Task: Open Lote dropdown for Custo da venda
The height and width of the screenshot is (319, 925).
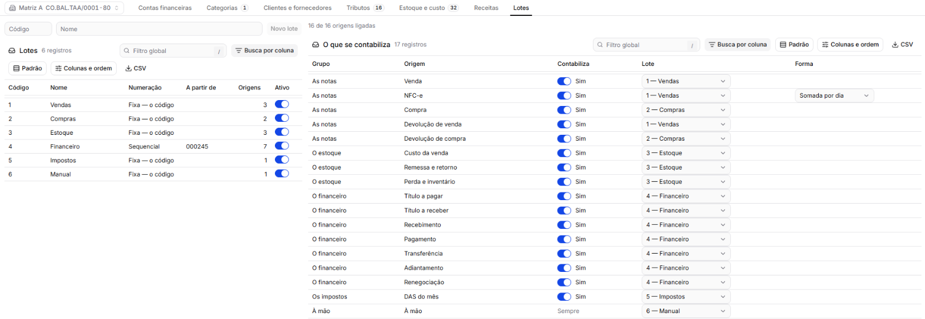Action: 686,153
